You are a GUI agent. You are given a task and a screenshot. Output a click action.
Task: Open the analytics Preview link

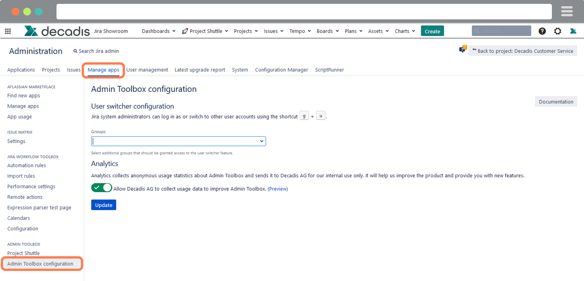click(277, 188)
